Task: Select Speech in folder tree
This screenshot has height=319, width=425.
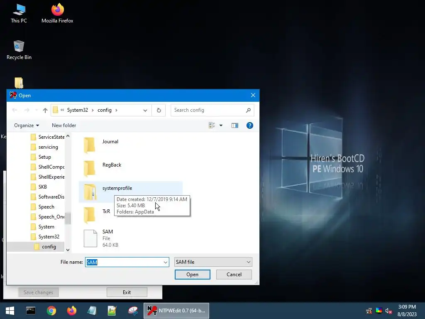Action: click(x=43, y=207)
